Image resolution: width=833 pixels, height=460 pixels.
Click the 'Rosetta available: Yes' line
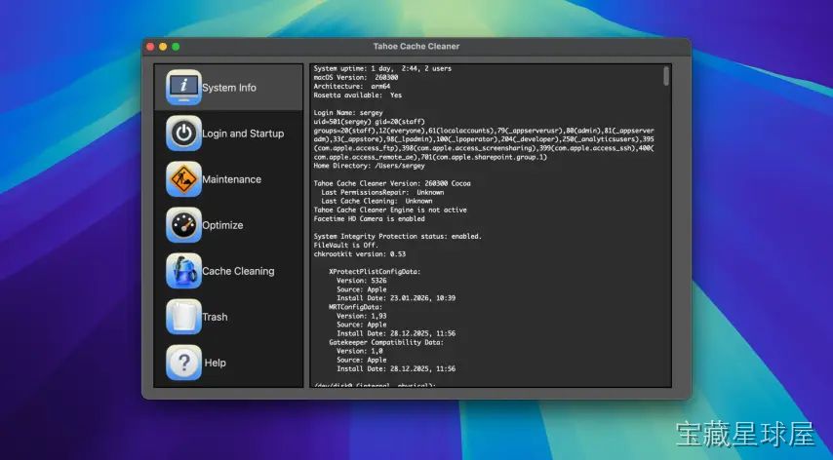coord(358,95)
